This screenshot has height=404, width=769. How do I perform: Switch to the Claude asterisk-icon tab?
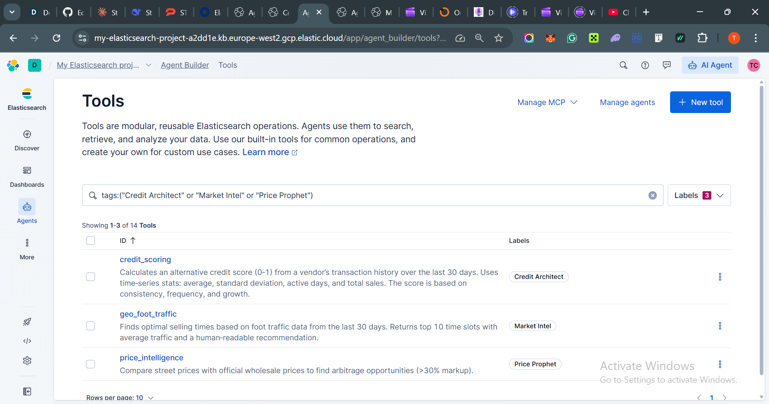point(108,12)
